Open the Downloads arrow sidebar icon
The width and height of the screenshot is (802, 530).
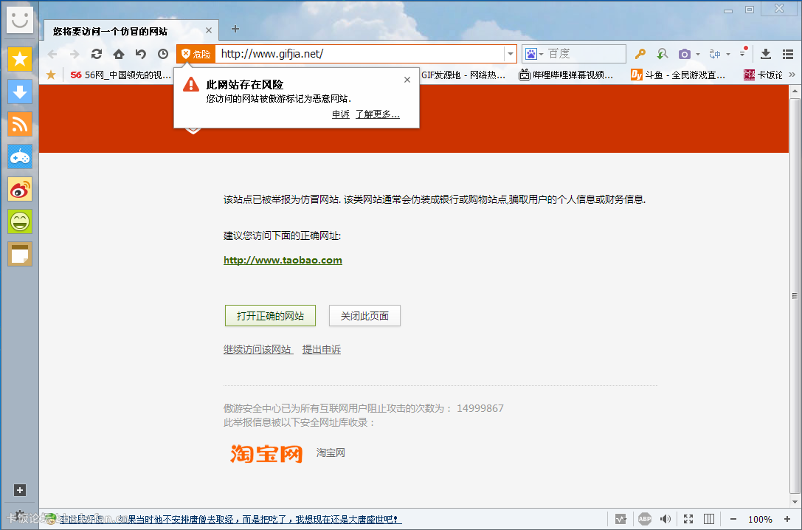tap(20, 92)
